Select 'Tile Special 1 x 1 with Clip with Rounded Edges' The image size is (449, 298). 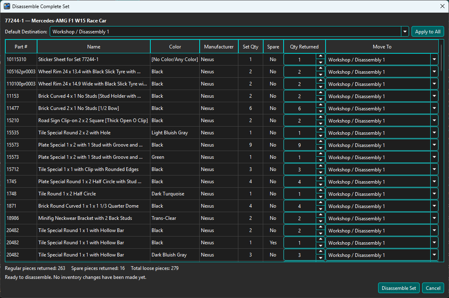(x=94, y=169)
